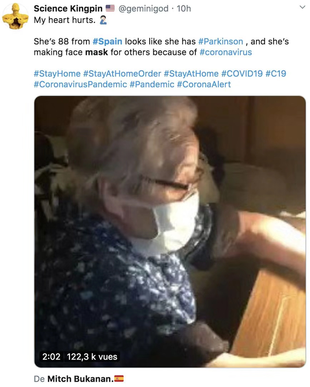Screen dimensions: 310x387
Task: Open the Science Kingpin profile avatar
Action: pyautogui.click(x=15, y=16)
